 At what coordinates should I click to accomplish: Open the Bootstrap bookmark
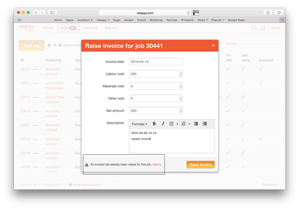click(x=156, y=20)
